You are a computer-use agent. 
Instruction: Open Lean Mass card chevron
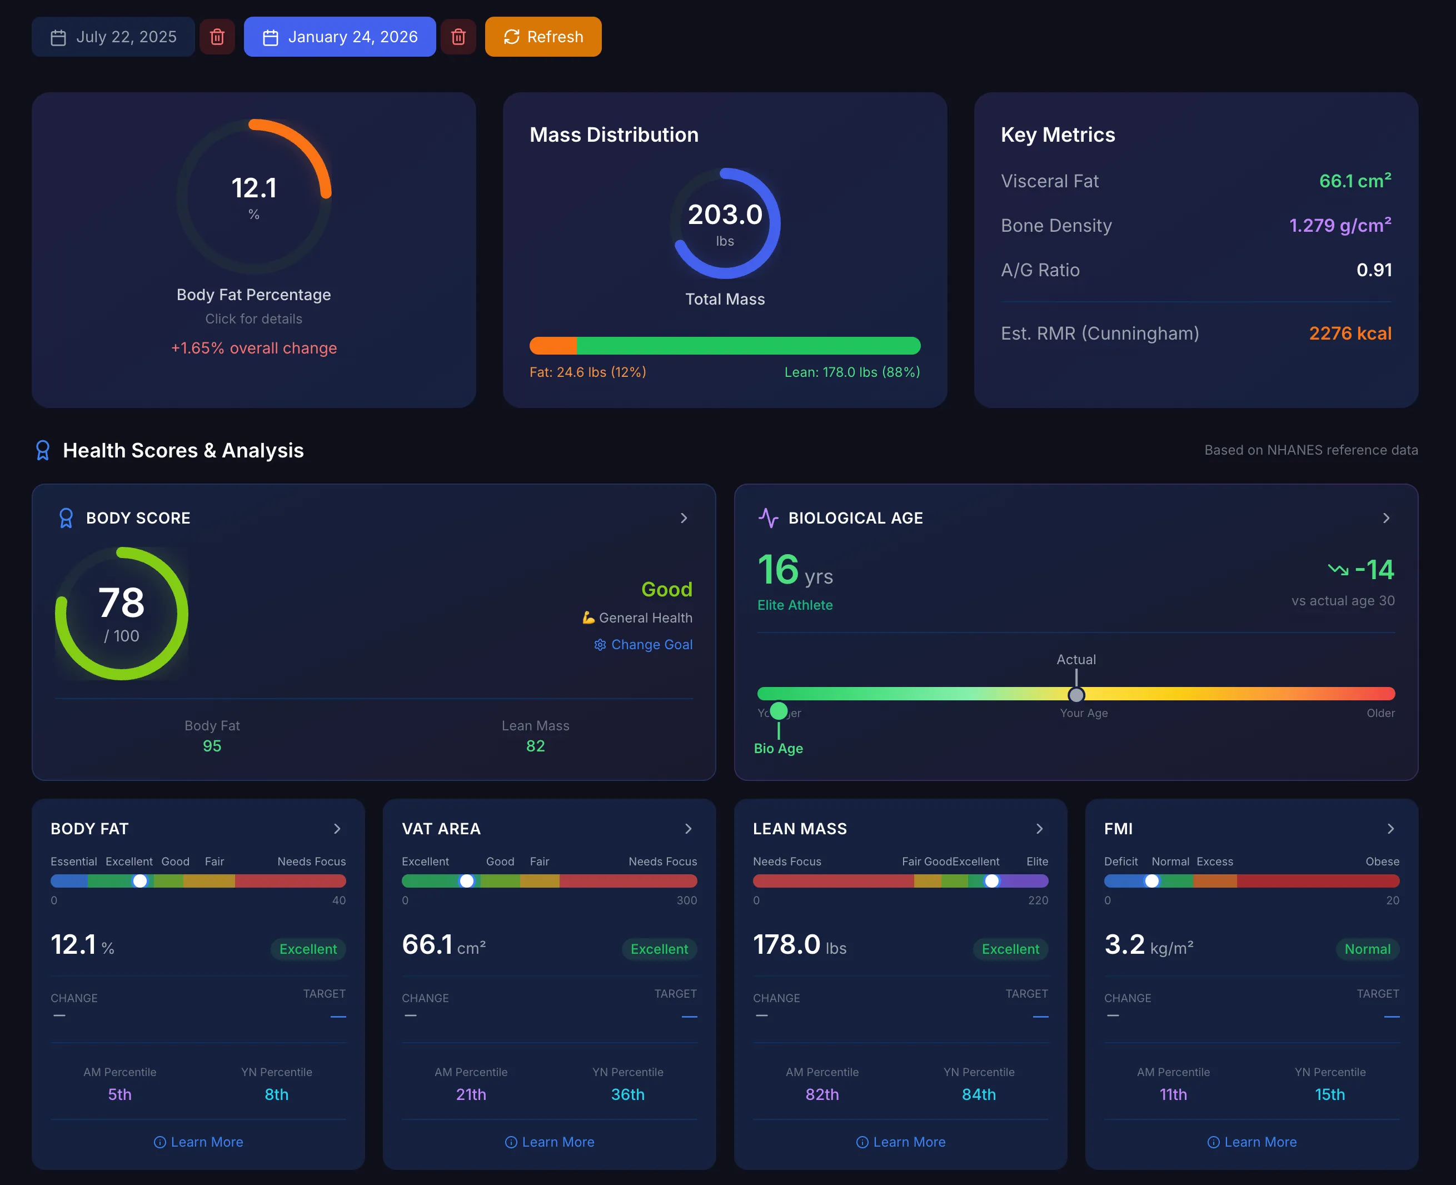click(1039, 829)
